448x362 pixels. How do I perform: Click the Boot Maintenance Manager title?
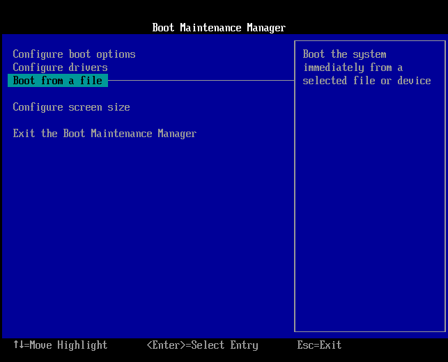[219, 28]
